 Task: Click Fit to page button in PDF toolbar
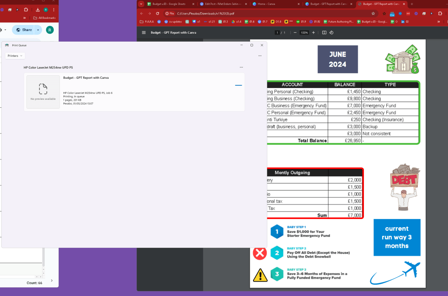click(x=324, y=32)
